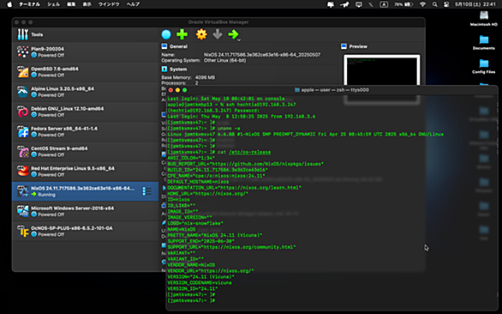Viewport: 502px width, 314px height.
Task: Select the OpenBSD 7.6-amd64 VM icon
Action: click(23, 72)
